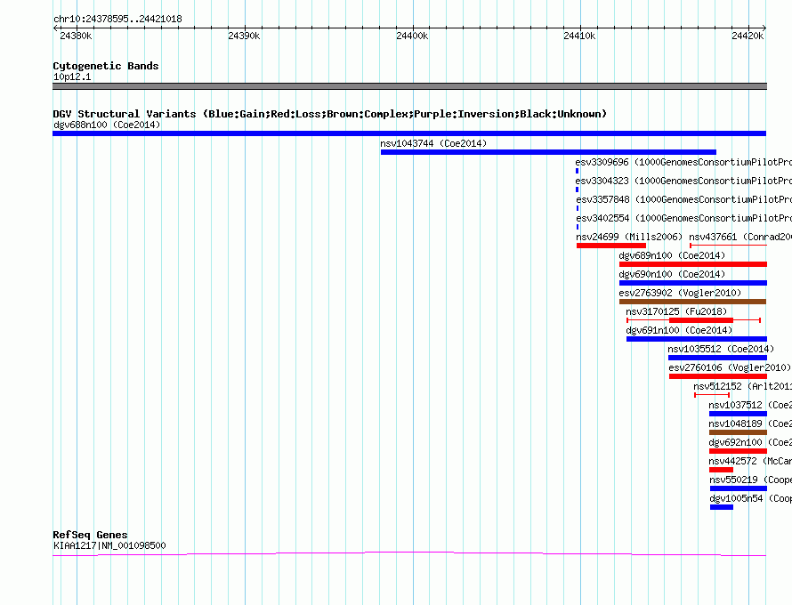
Task: Click the red nsv3170125 loss bar
Action: (701, 320)
